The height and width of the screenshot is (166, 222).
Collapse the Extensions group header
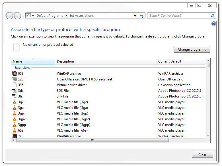(22, 68)
